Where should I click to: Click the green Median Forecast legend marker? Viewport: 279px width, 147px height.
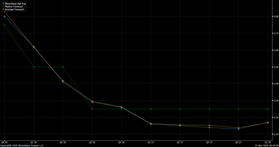(3, 6)
